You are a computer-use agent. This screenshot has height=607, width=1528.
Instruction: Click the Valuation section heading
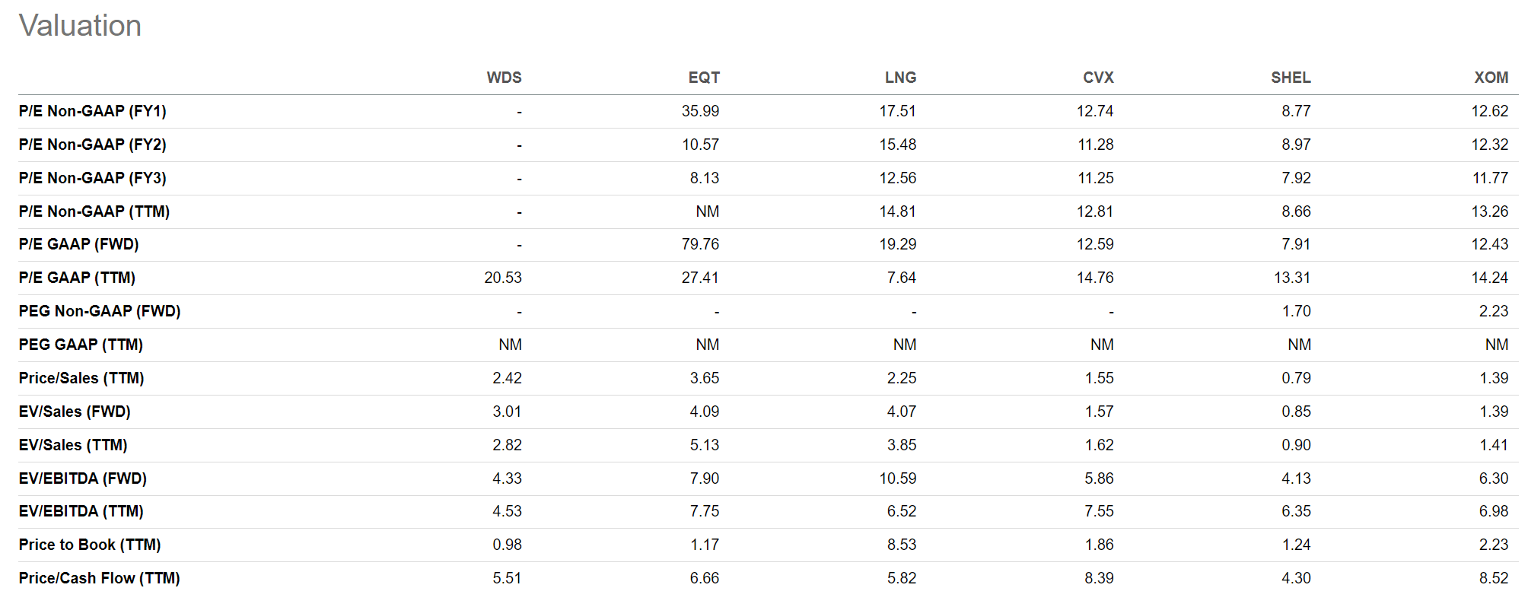click(x=80, y=26)
